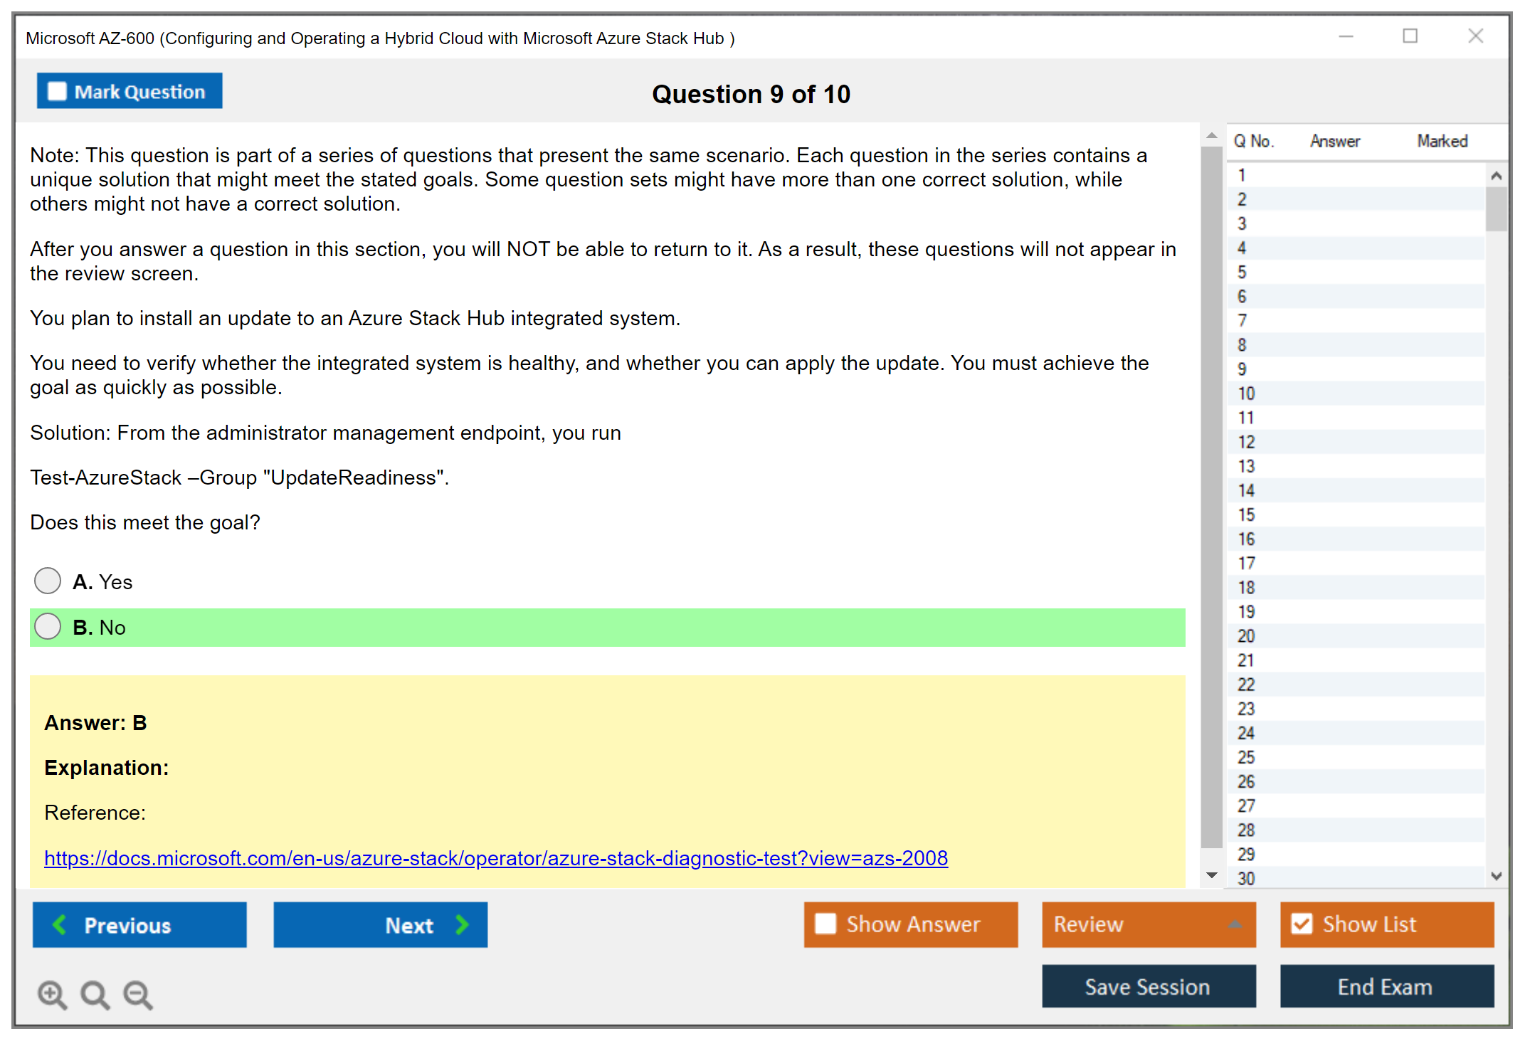Open question 15 in the list
Viewport: 1530px width, 1046px height.
1246,514
